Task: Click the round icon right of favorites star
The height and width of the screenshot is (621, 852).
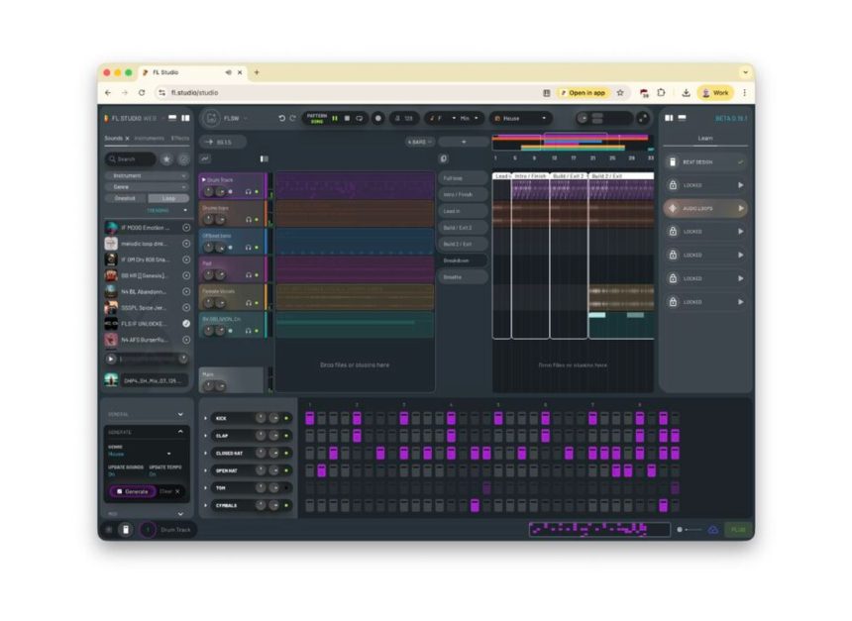Action: pyautogui.click(x=183, y=159)
